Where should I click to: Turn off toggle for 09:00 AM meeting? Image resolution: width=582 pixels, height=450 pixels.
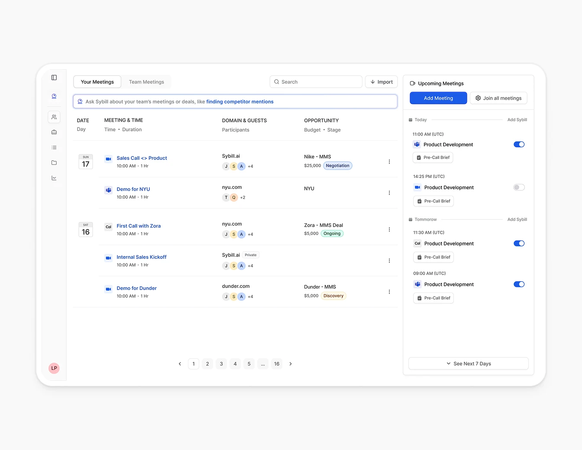(519, 284)
